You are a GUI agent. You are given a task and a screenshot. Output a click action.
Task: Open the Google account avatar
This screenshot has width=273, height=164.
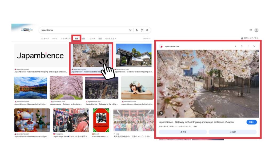(x=256, y=30)
